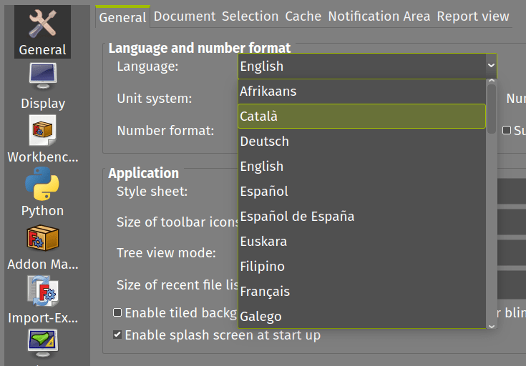This screenshot has height=366, width=526.
Task: Switch to the Document tab
Action: (184, 16)
